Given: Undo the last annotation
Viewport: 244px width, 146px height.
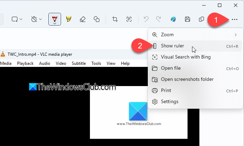Looking at the screenshot, I should 146,19.
